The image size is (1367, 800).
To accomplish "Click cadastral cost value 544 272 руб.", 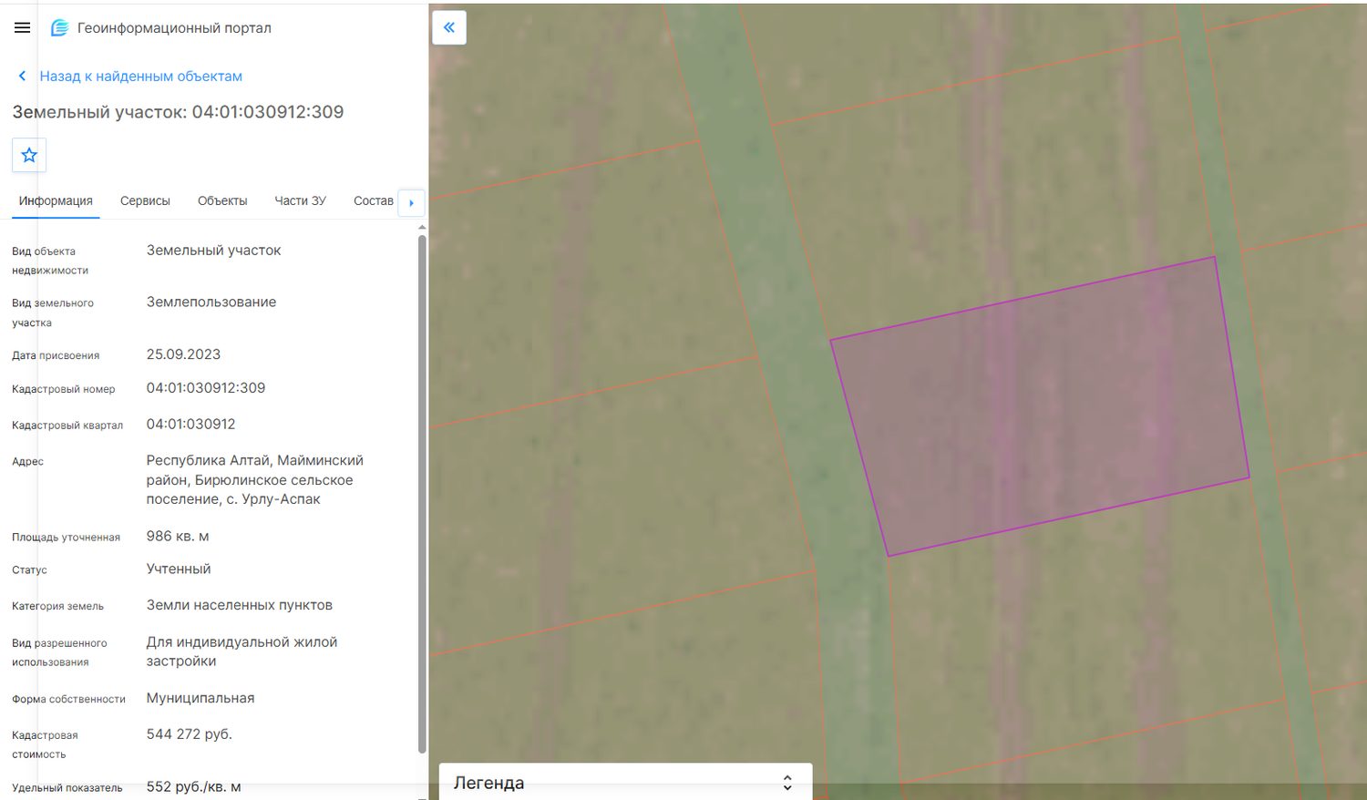I will pyautogui.click(x=190, y=734).
